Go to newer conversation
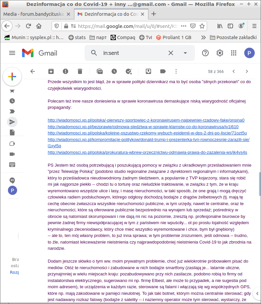The width and height of the screenshot is (261, 304). (234, 71)
